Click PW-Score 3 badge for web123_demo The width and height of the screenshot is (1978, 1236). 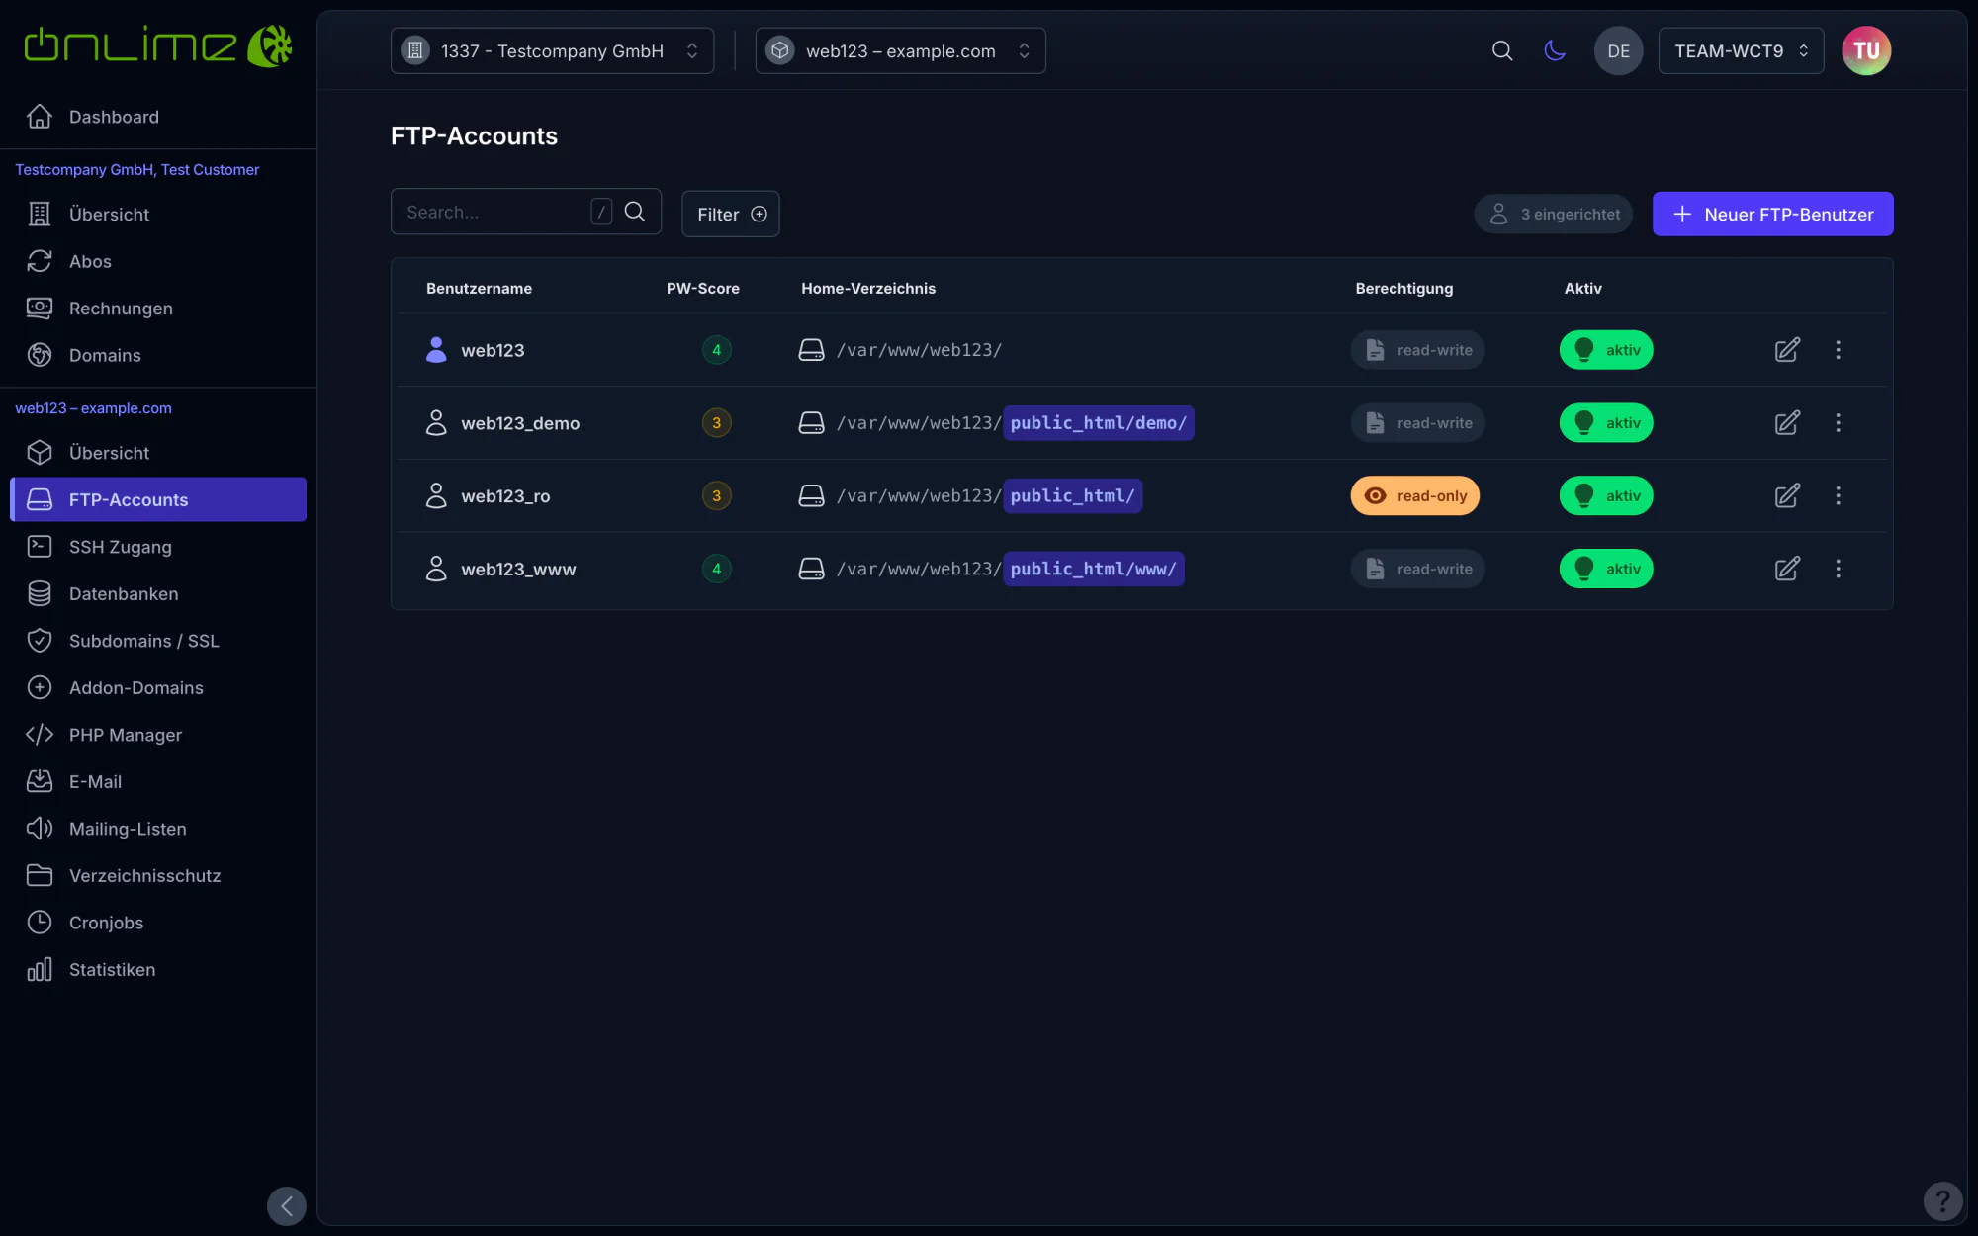[x=717, y=423]
